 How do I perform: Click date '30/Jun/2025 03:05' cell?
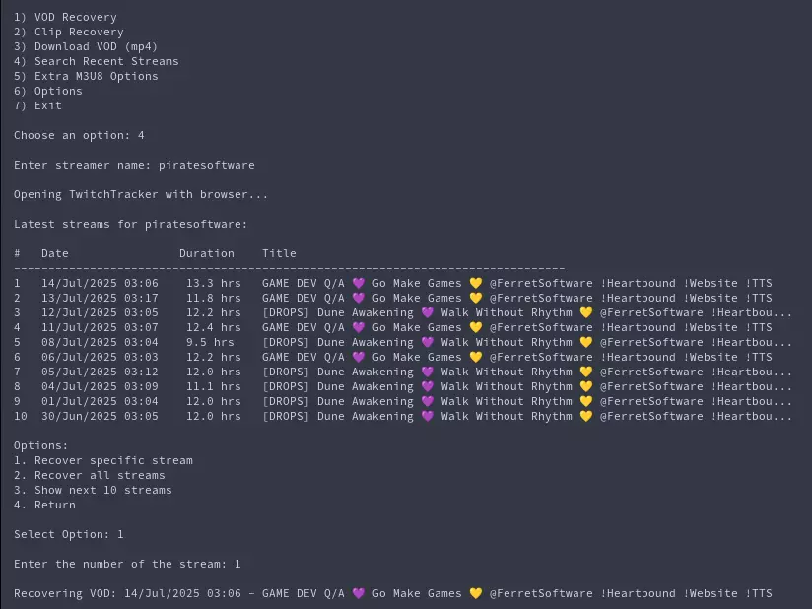[x=100, y=417]
